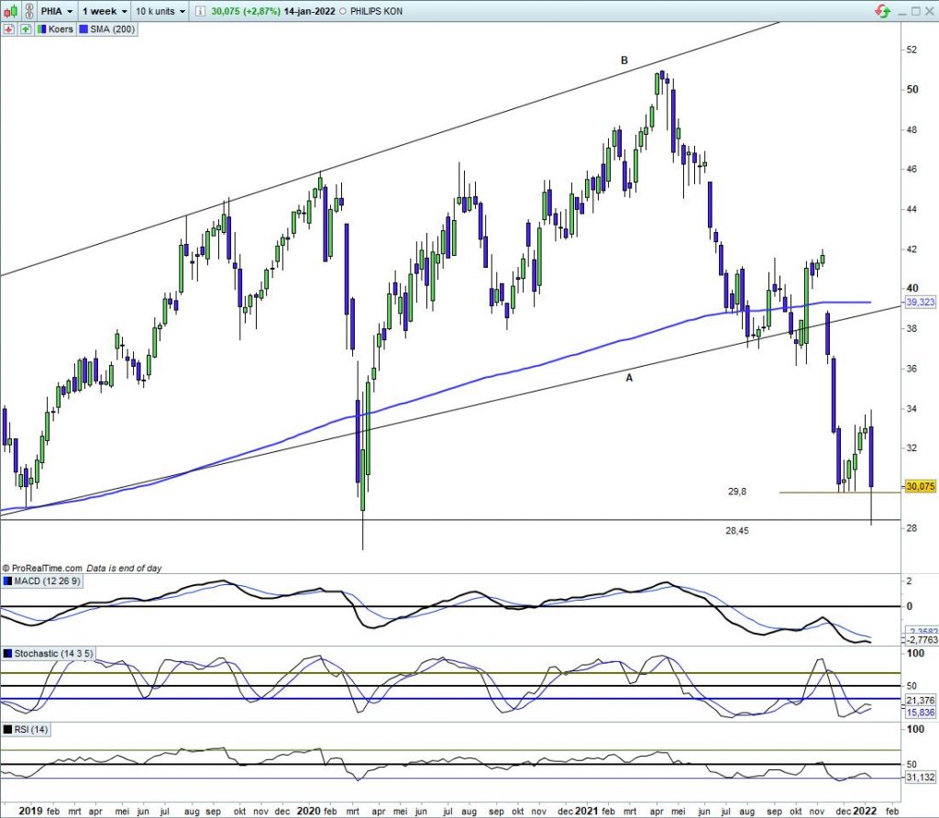939x818 pixels.
Task: Click the MACD indicator color icon
Action: pos(9,581)
